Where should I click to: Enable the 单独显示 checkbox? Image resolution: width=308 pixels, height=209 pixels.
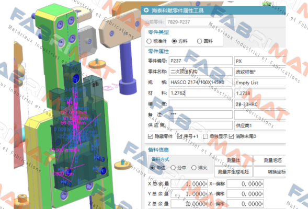(x=206, y=136)
